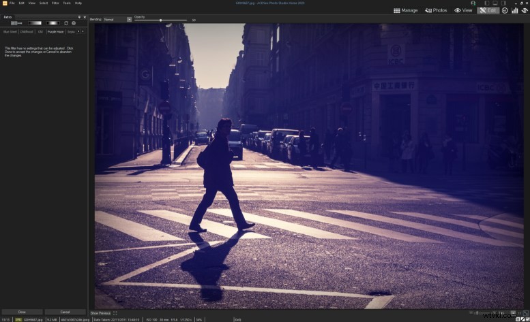Open the Select menu

coord(44,3)
